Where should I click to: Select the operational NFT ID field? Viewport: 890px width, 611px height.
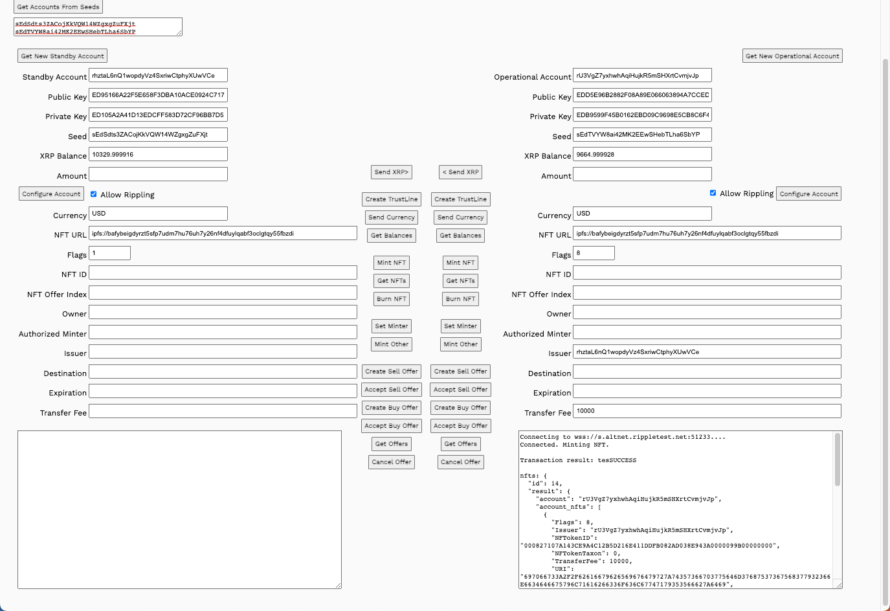(707, 273)
